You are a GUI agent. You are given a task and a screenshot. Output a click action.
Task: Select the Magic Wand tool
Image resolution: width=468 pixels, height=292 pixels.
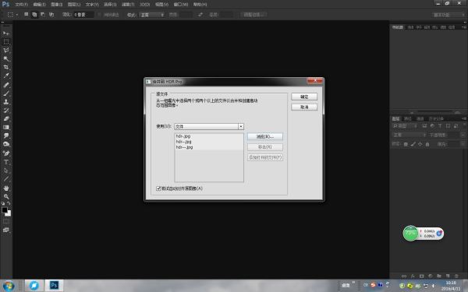coord(6,58)
